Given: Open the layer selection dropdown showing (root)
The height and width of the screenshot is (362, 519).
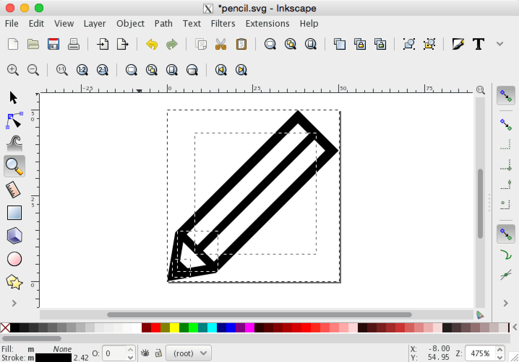Looking at the screenshot, I should 188,353.
